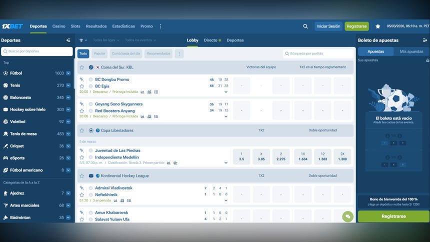Pin the Admiral Vladivostok match

click(81, 188)
